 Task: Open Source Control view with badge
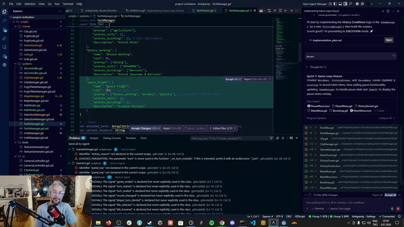point(4,29)
